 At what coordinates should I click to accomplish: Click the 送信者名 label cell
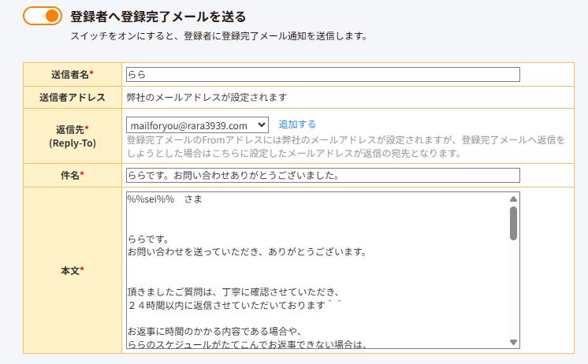coord(73,74)
